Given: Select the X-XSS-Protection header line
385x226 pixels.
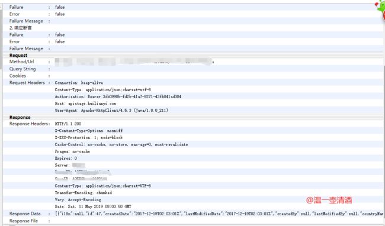Looking at the screenshot, I should pyautogui.click(x=89, y=137).
